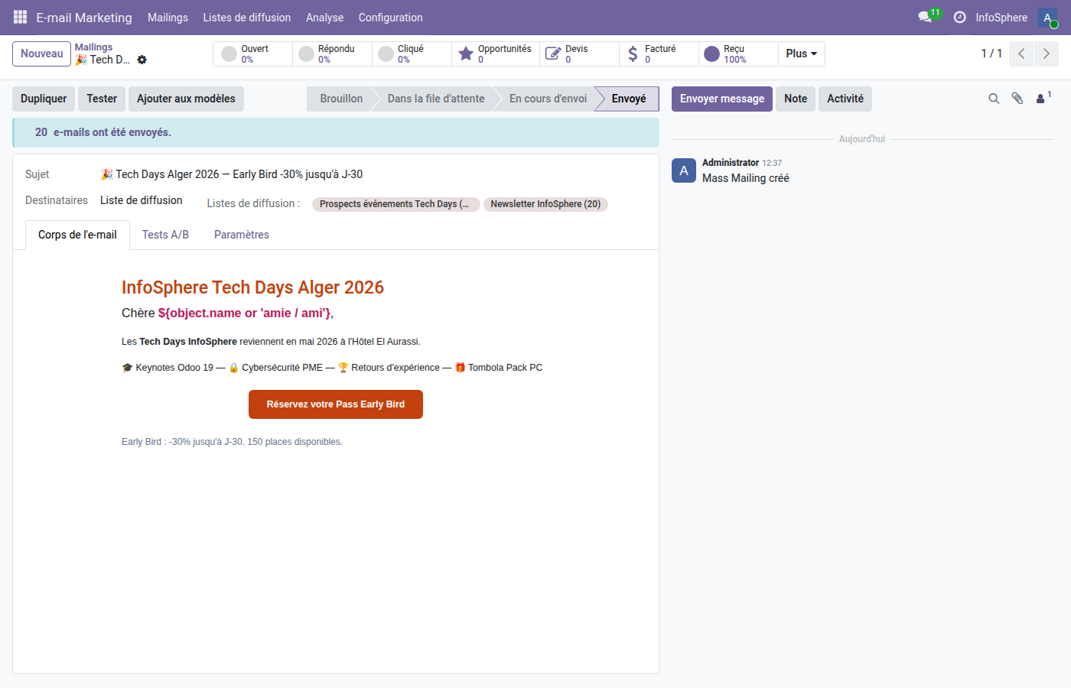This screenshot has height=688, width=1071.
Task: Open the chatter search magnifier
Action: (x=993, y=99)
